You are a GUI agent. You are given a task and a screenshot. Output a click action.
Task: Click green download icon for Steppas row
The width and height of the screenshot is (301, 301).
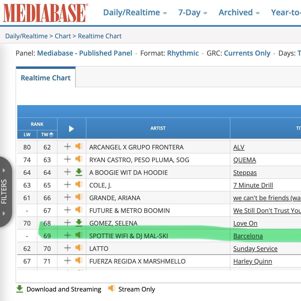point(79,172)
